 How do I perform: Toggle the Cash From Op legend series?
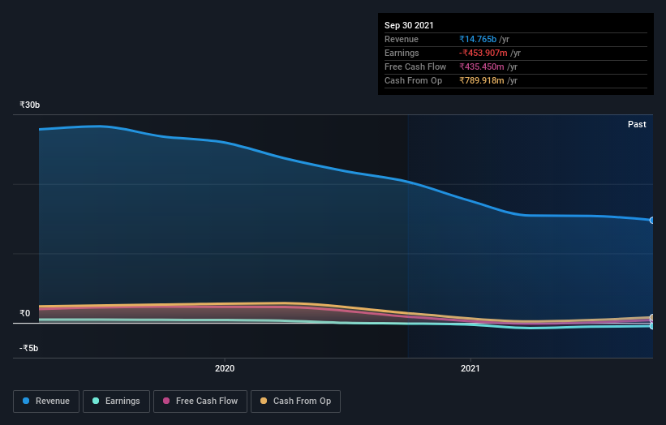(295, 401)
